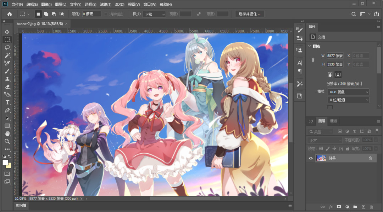
Task: Click the Share export icon
Action: click(x=376, y=14)
